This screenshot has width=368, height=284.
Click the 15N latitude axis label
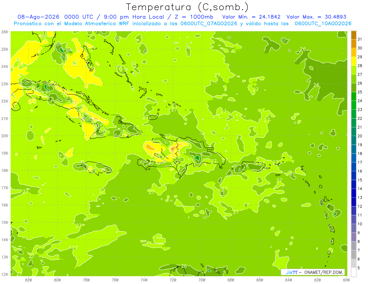(5, 222)
